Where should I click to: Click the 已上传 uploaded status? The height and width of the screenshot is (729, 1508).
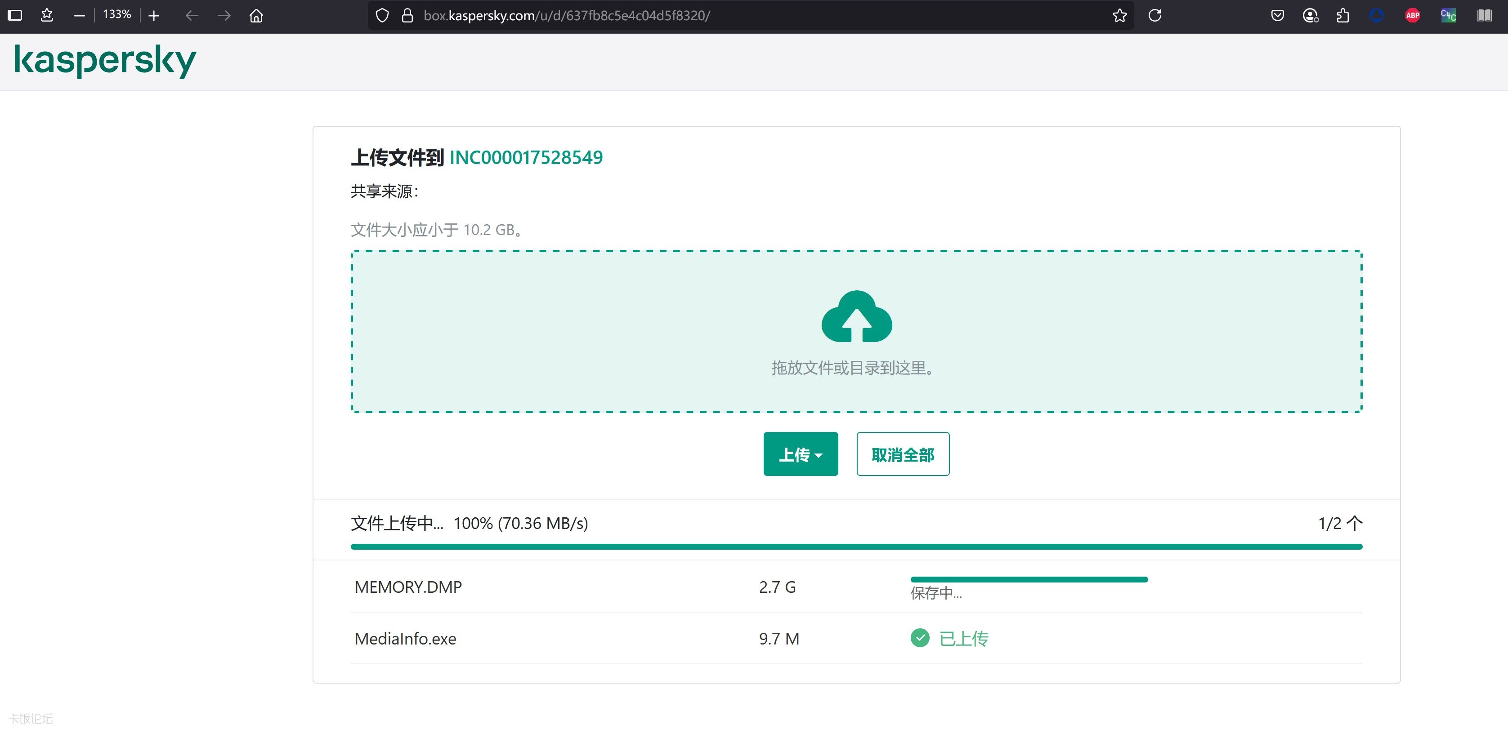tap(963, 638)
